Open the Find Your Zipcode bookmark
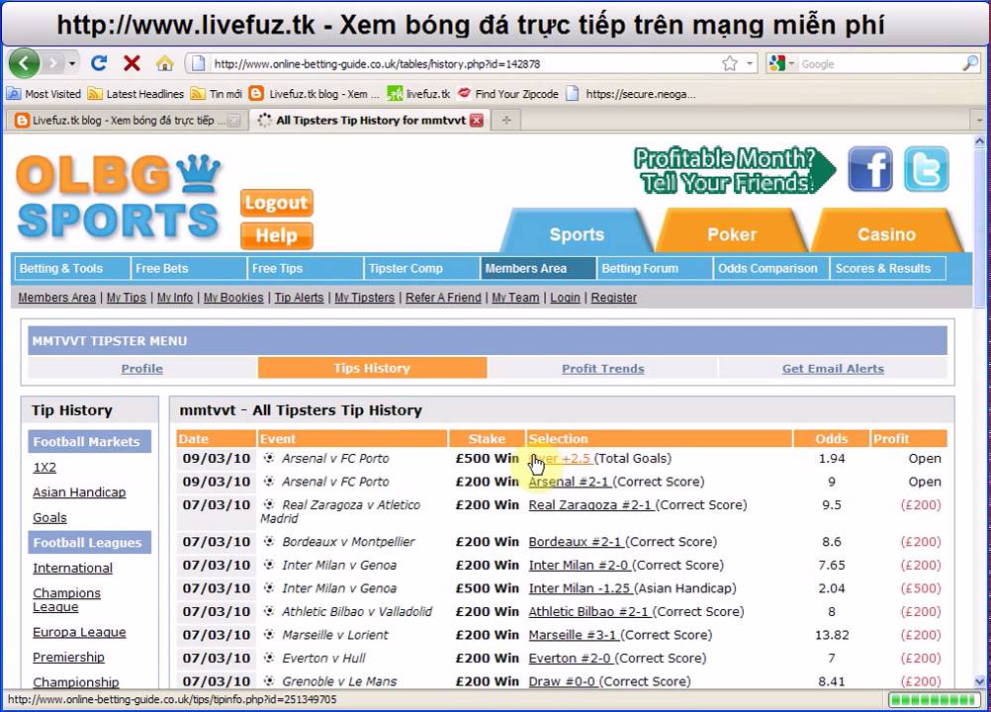Viewport: 991px width, 712px height. [x=508, y=94]
